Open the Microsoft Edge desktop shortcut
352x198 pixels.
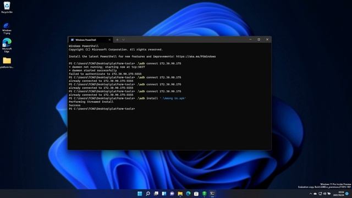click(x=7, y=45)
